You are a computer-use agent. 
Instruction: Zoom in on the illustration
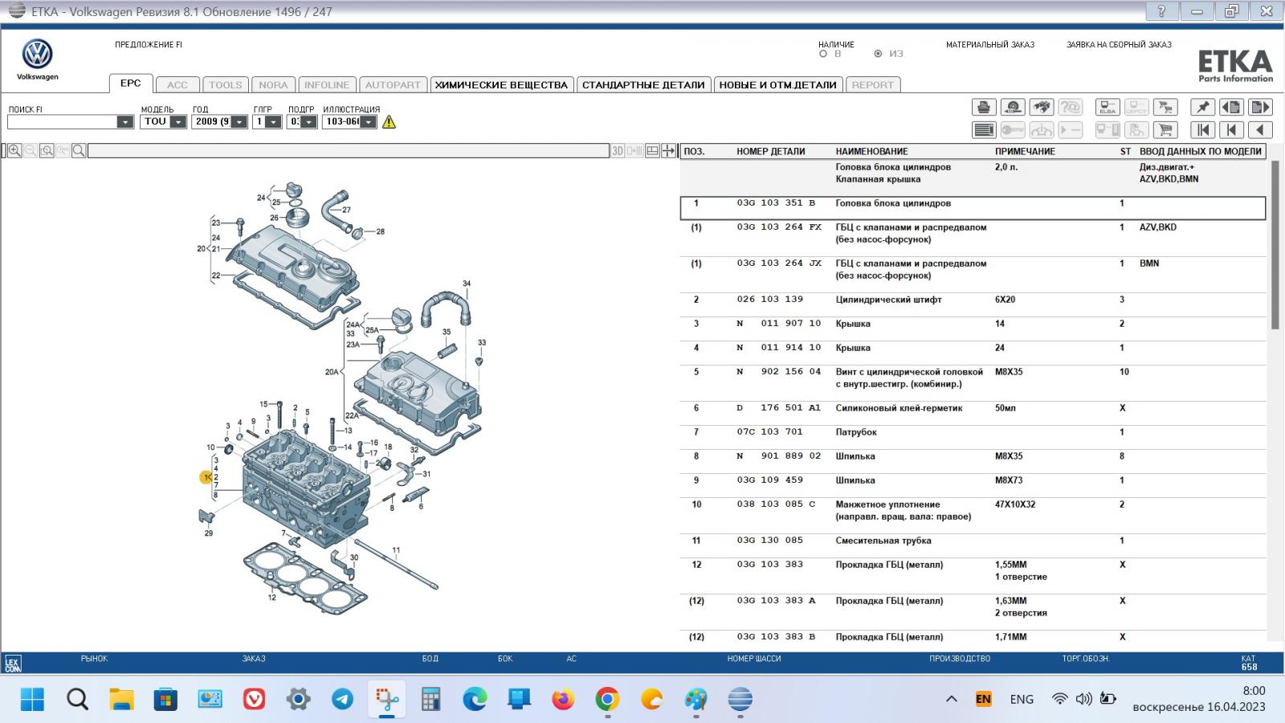(14, 150)
